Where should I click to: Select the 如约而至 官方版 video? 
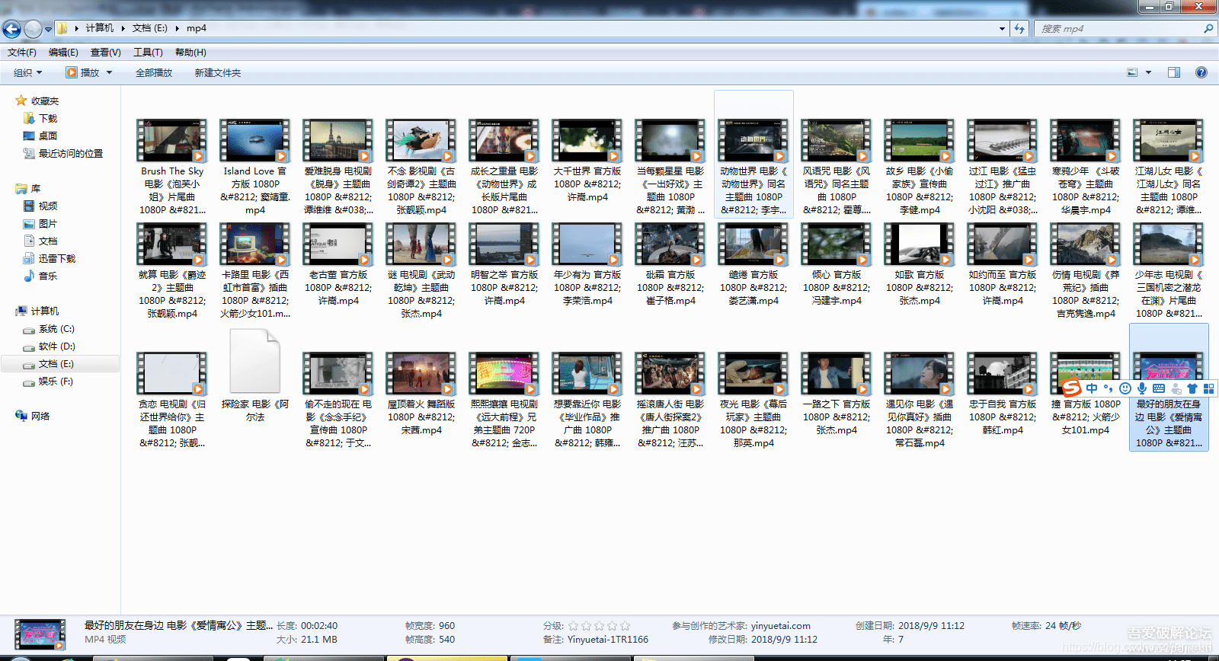click(1003, 265)
